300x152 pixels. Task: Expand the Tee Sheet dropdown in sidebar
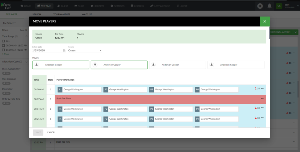(9, 23)
